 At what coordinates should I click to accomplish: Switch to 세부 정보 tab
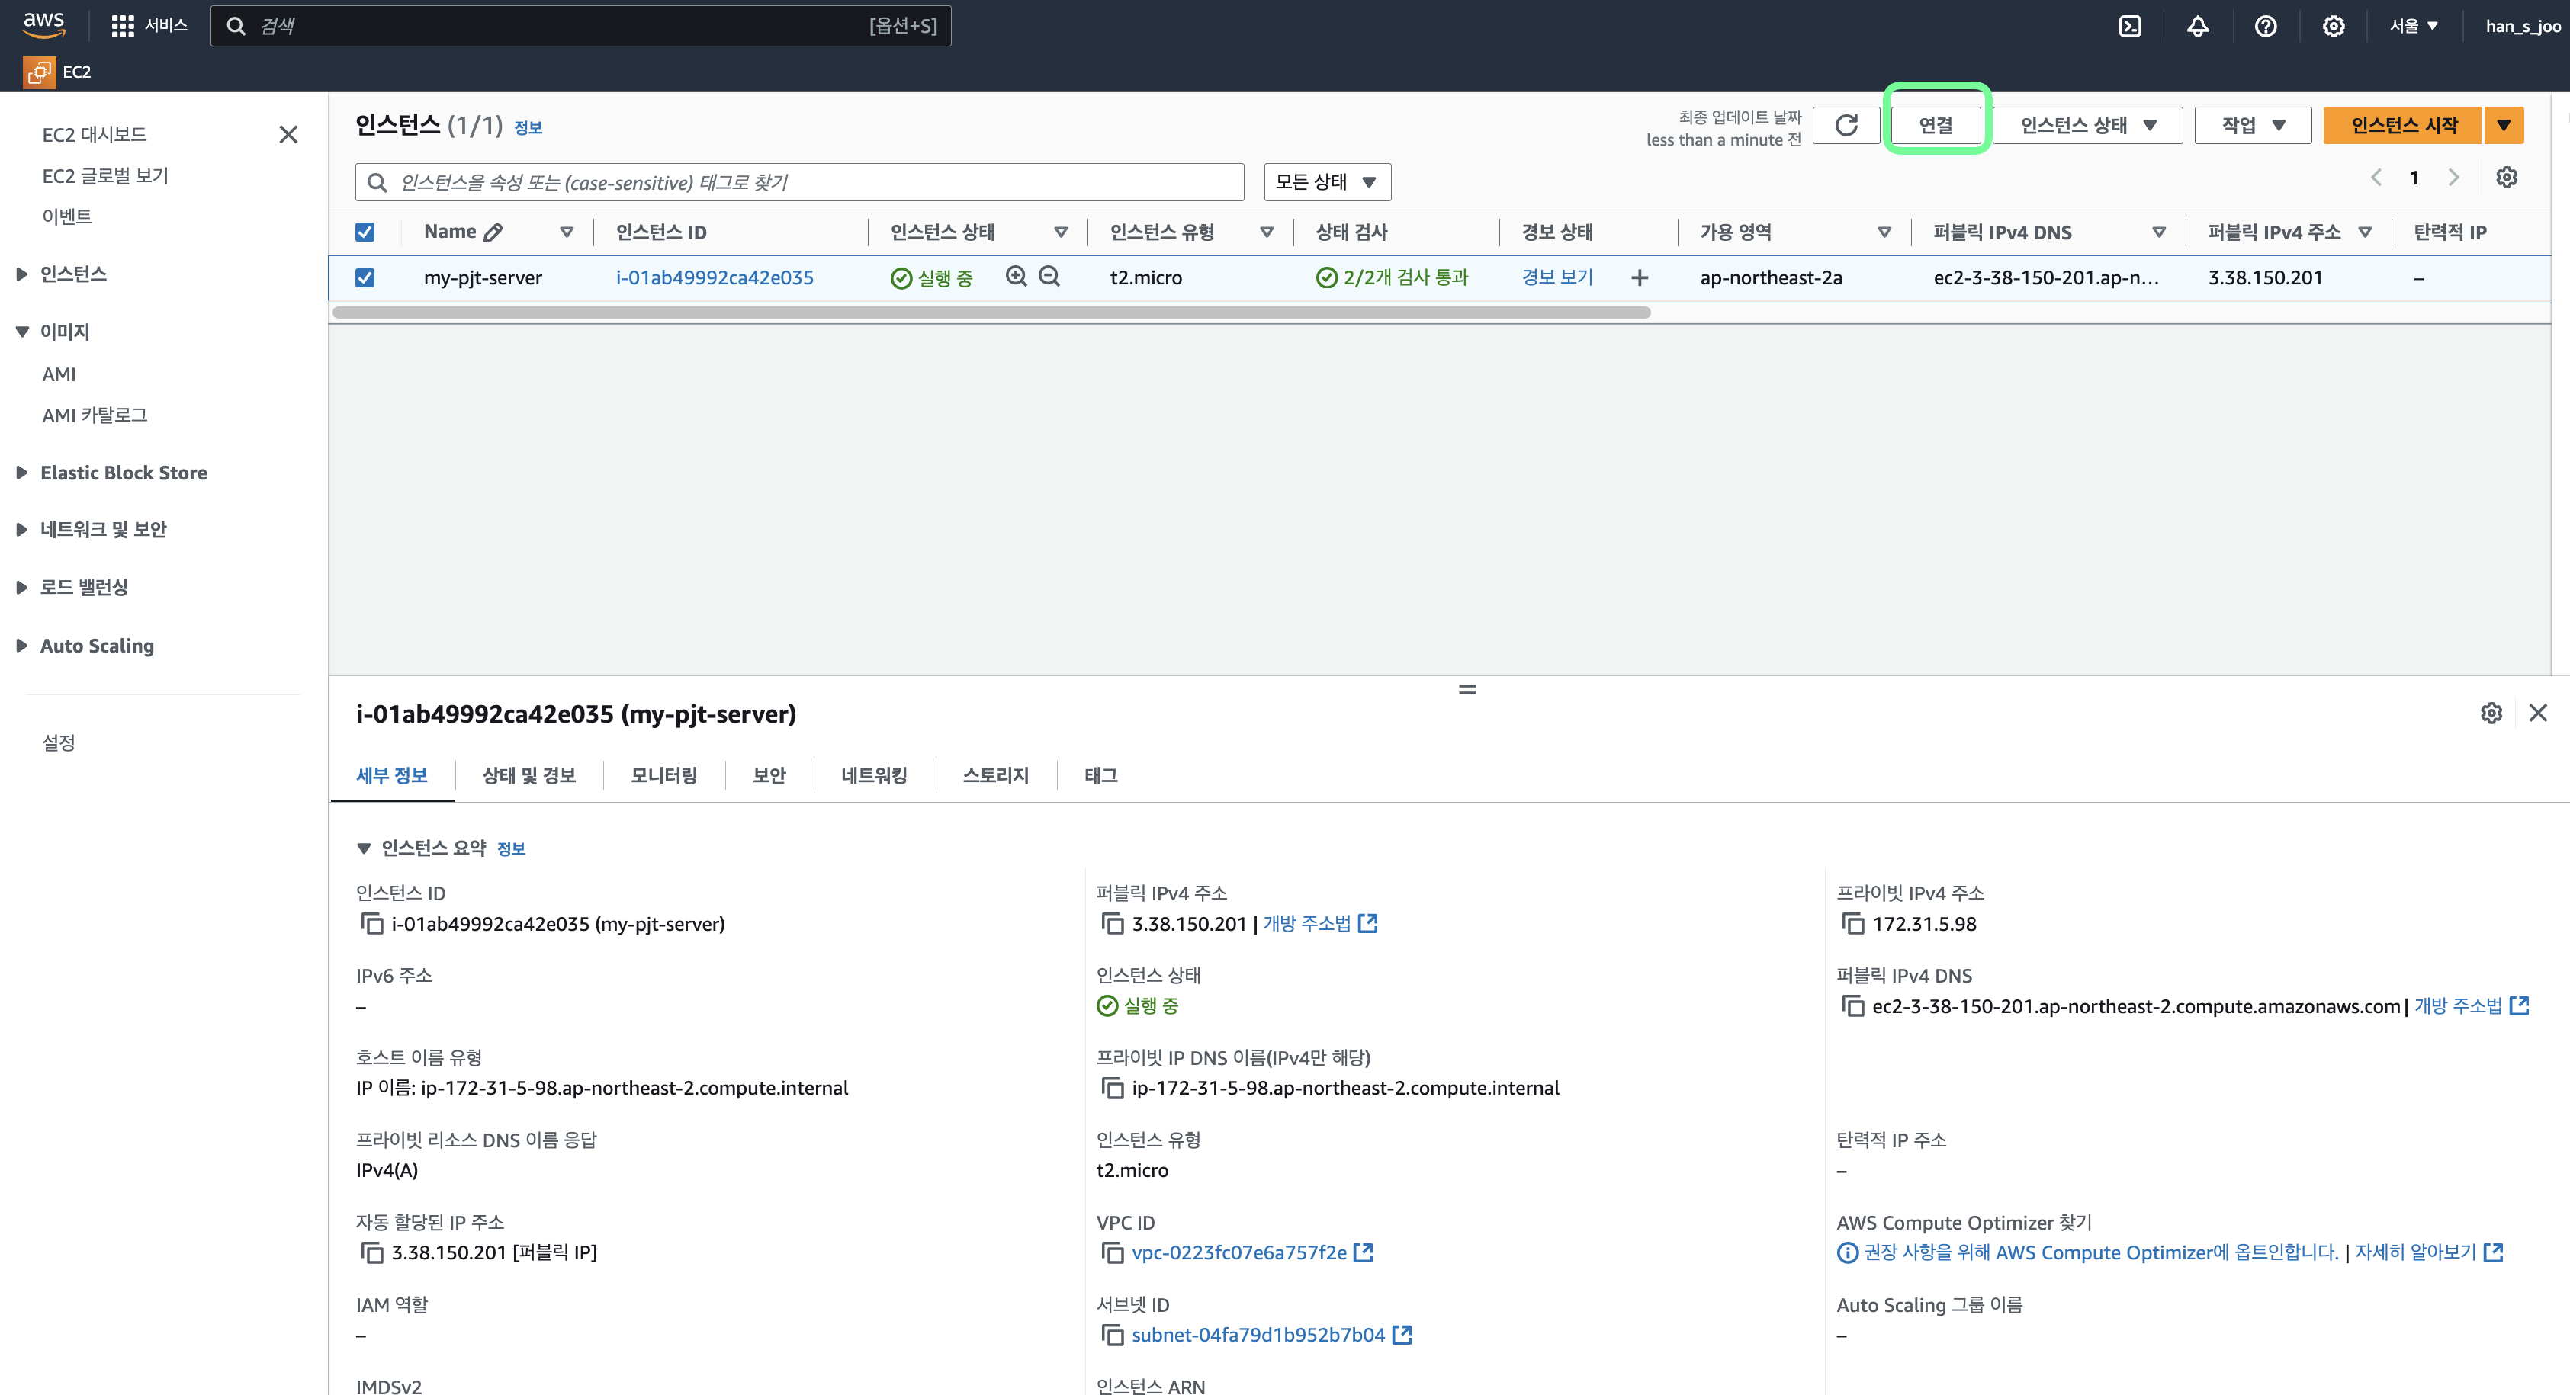point(392,774)
